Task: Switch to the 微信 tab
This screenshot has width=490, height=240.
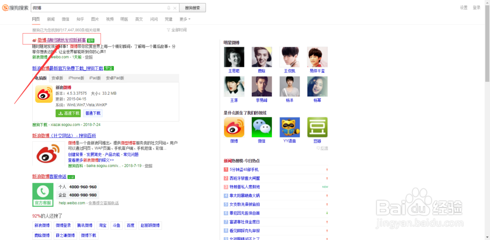Action: (66, 20)
